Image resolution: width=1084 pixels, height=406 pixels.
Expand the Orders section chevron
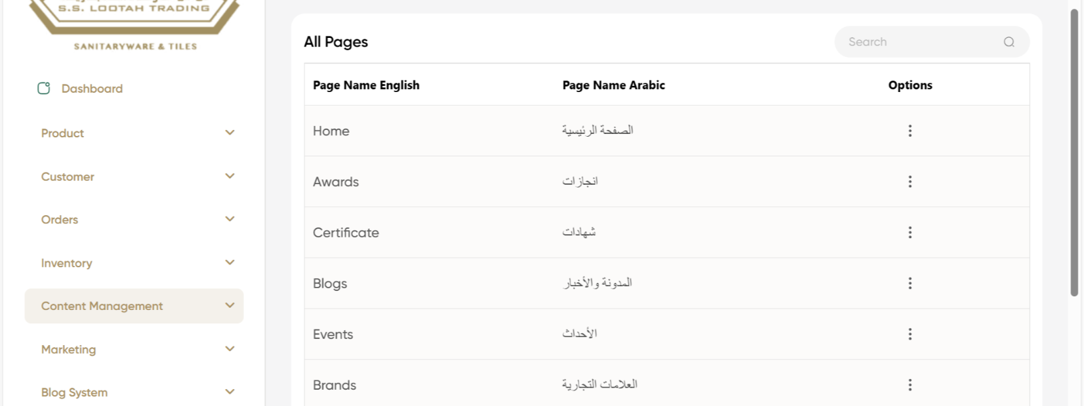point(230,219)
